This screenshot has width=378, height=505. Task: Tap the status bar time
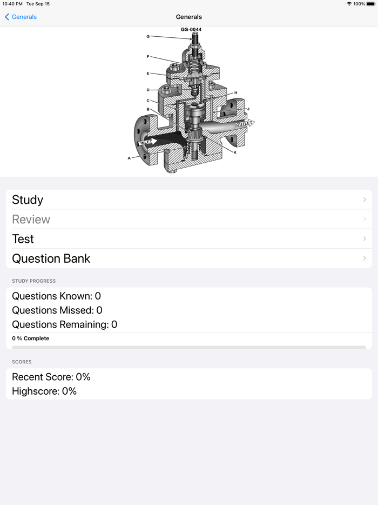click(12, 4)
